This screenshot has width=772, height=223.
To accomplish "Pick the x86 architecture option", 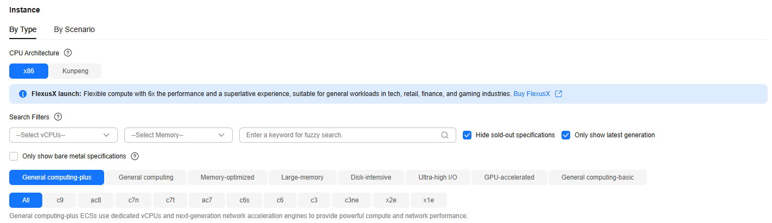I will 29,71.
